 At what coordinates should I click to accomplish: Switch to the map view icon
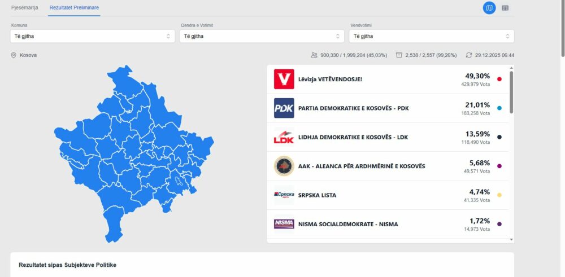click(x=489, y=8)
